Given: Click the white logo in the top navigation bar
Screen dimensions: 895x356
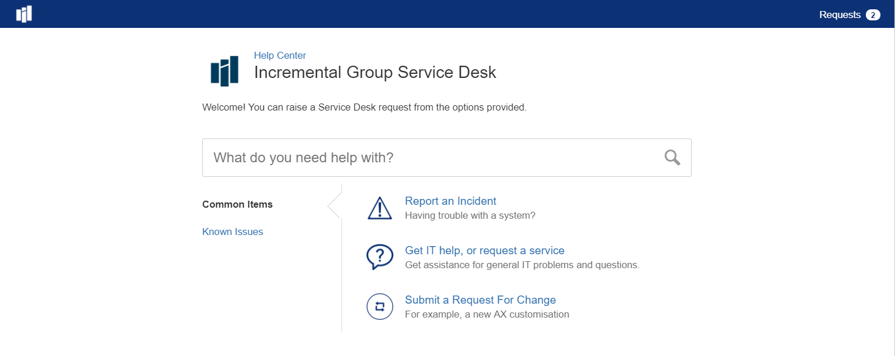Looking at the screenshot, I should point(24,14).
